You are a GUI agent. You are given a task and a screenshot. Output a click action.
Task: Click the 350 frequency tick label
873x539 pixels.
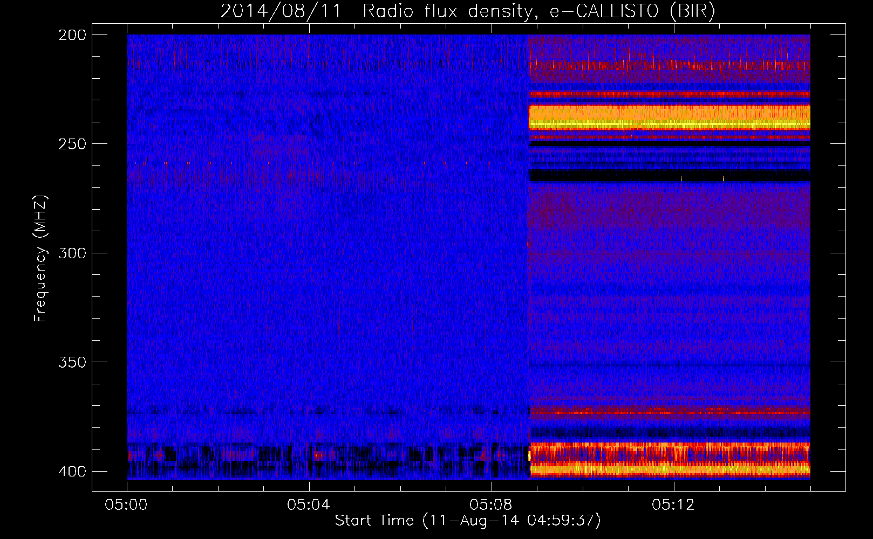point(72,362)
